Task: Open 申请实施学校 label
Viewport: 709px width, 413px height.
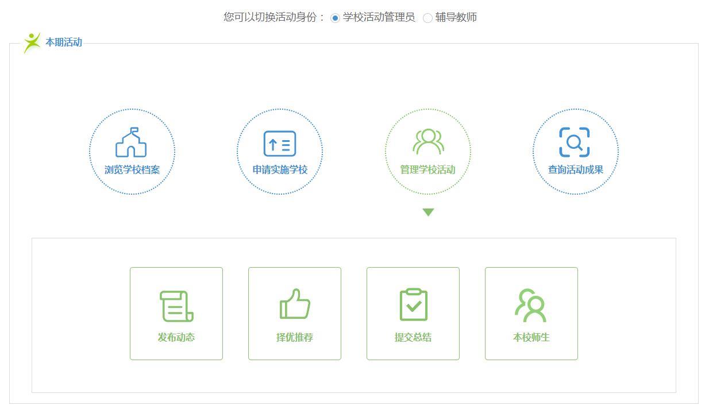Action: tap(280, 170)
